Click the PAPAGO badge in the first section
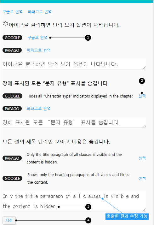 [12, 50]
